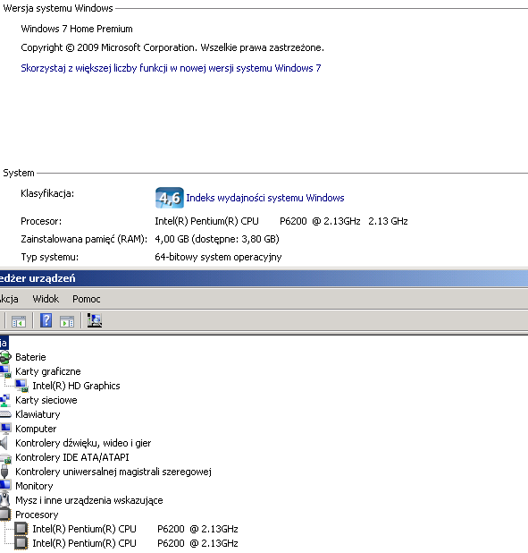Select the last Intel Pentium P6200 processor entry
528x553 pixels.
pyautogui.click(x=135, y=543)
